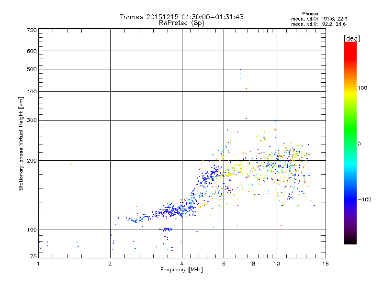Select the 'mean, sd,O: -91.6, 22.9' line
The height and width of the screenshot is (287, 383).
click(x=319, y=19)
